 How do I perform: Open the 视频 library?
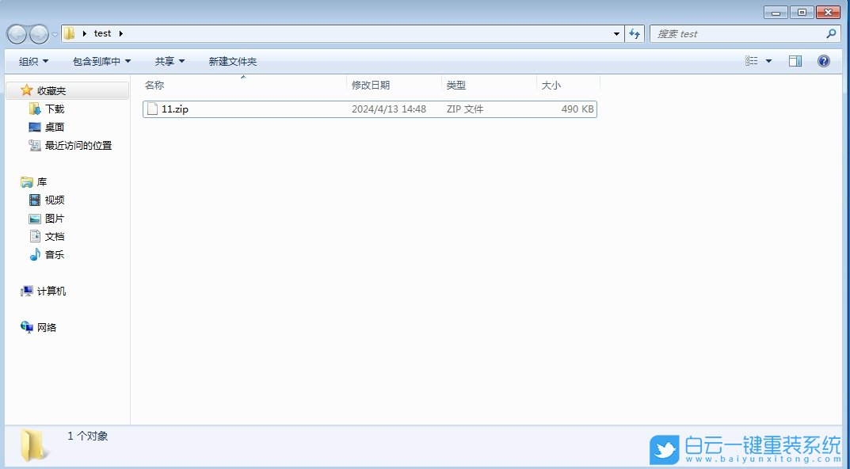55,200
